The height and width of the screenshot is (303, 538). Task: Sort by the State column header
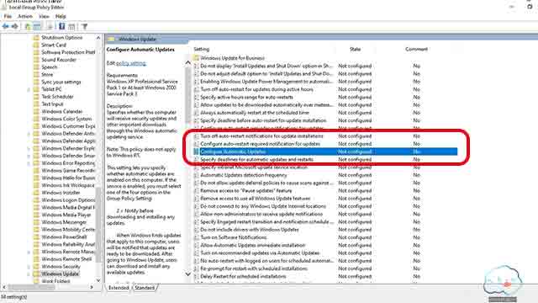click(x=355, y=50)
